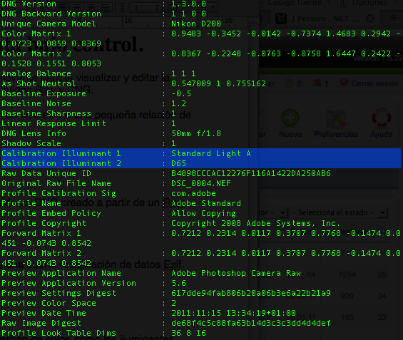Click the 'Color Matrix 2' label
Viewport: 403px width, 340px height.
point(36,53)
